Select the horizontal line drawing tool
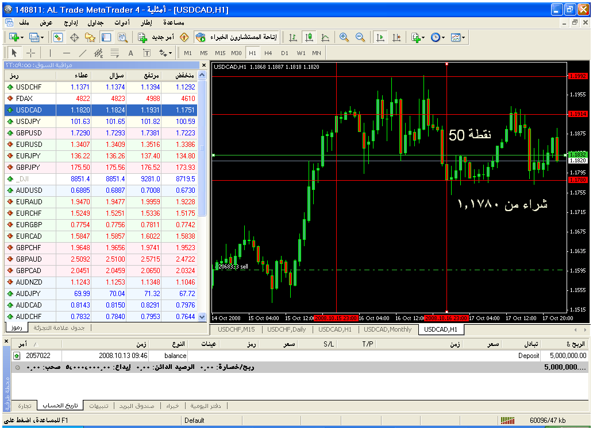The image size is (593, 428). (x=66, y=53)
